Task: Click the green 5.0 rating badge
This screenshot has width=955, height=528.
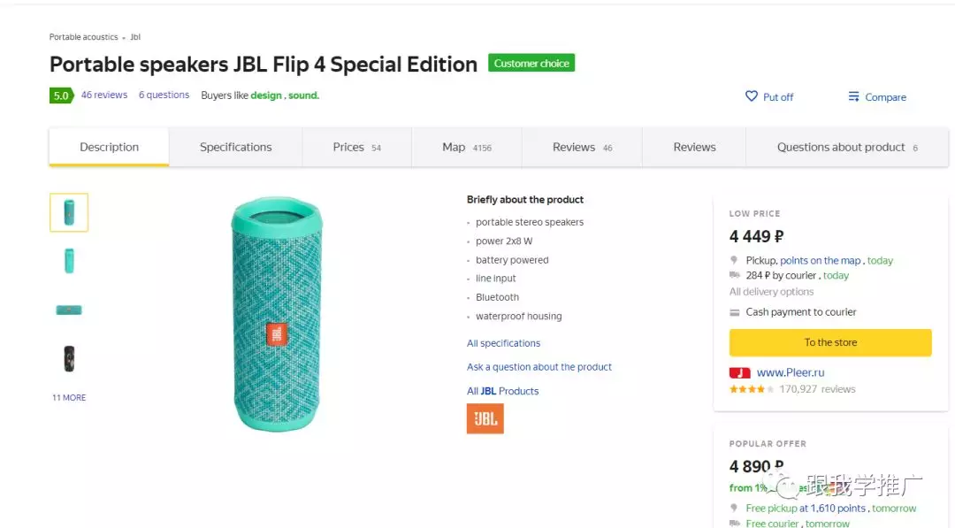Action: click(61, 96)
